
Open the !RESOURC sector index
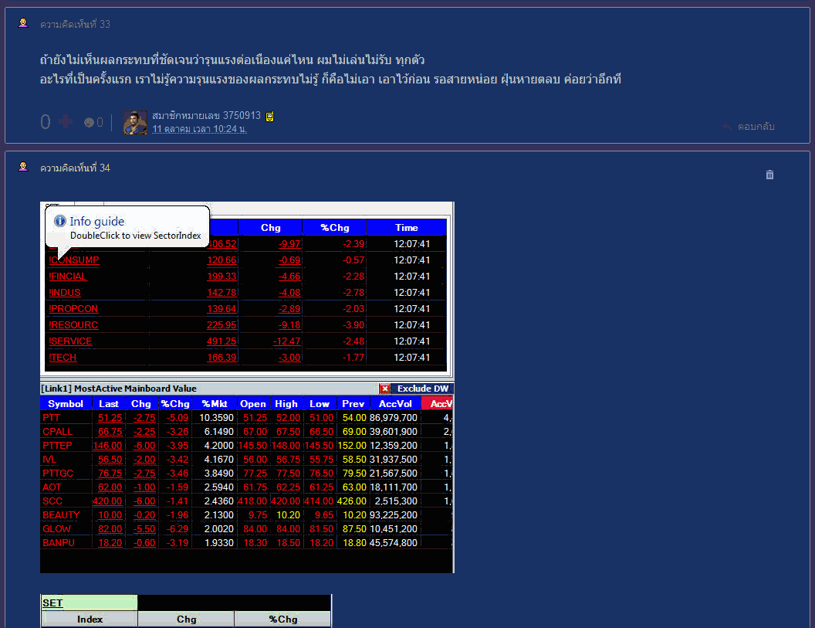pos(73,325)
